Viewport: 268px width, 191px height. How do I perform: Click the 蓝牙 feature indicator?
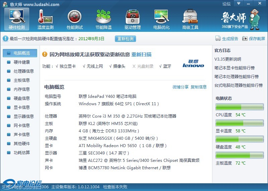click(165, 66)
